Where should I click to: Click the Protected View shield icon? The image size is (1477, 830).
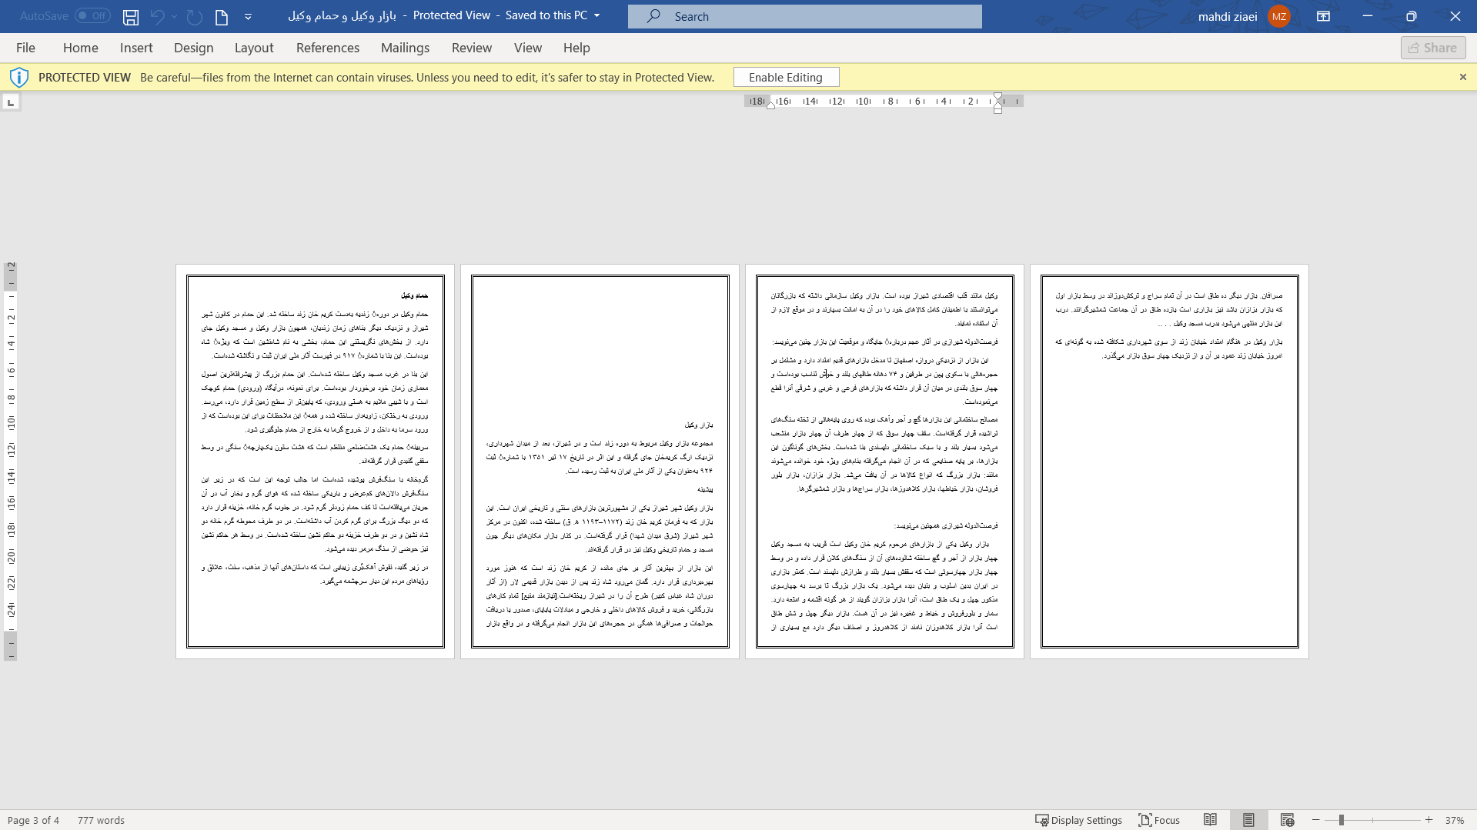click(19, 77)
